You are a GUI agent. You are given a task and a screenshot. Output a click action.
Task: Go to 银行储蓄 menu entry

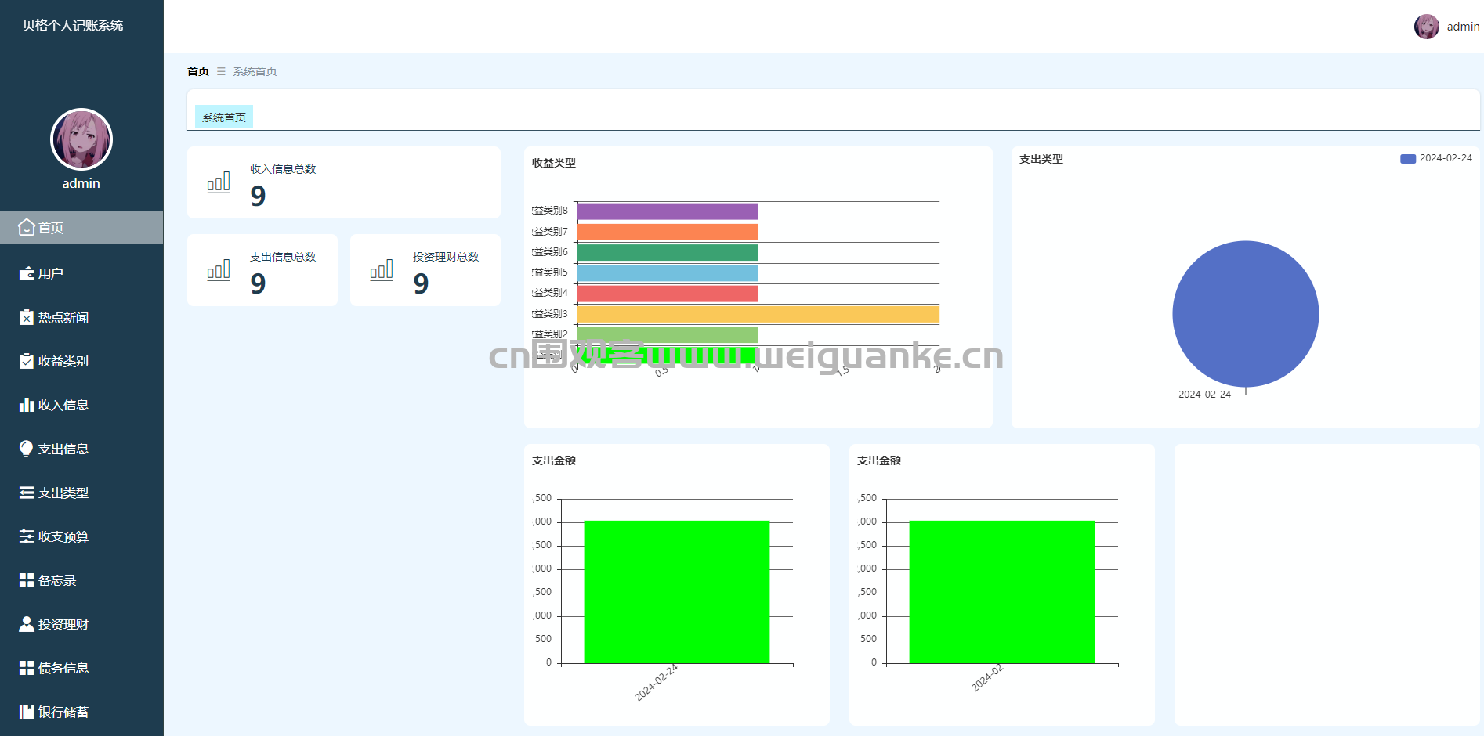(x=81, y=712)
